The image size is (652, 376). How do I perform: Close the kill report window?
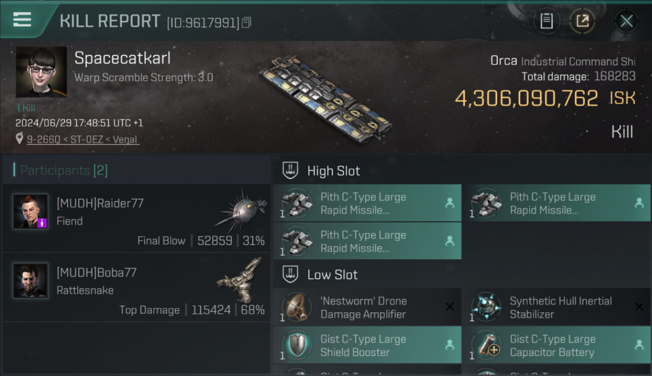pos(626,21)
